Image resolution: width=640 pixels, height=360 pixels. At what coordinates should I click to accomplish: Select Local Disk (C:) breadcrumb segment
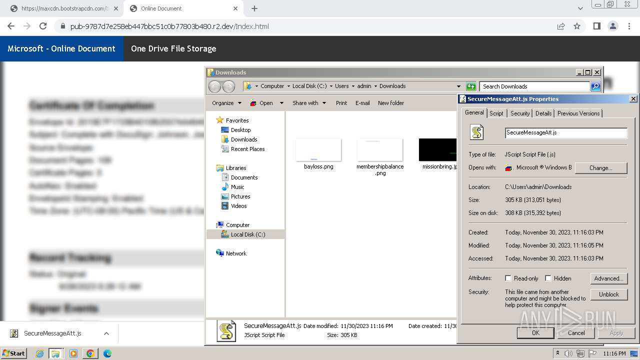(309, 86)
